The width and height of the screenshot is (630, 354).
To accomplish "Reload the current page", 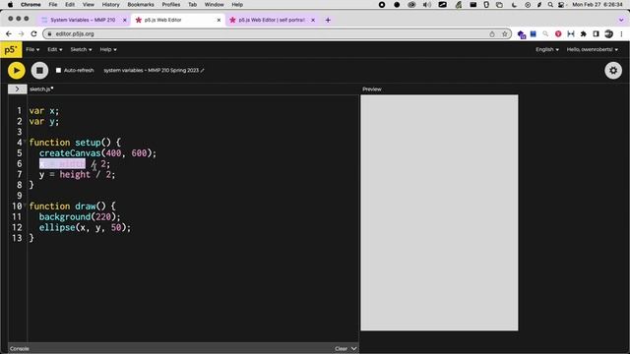I will click(33, 34).
